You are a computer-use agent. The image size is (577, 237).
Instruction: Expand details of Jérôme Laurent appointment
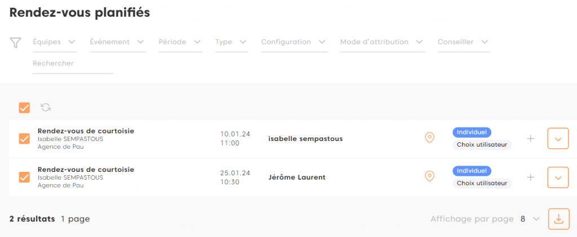[558, 177]
